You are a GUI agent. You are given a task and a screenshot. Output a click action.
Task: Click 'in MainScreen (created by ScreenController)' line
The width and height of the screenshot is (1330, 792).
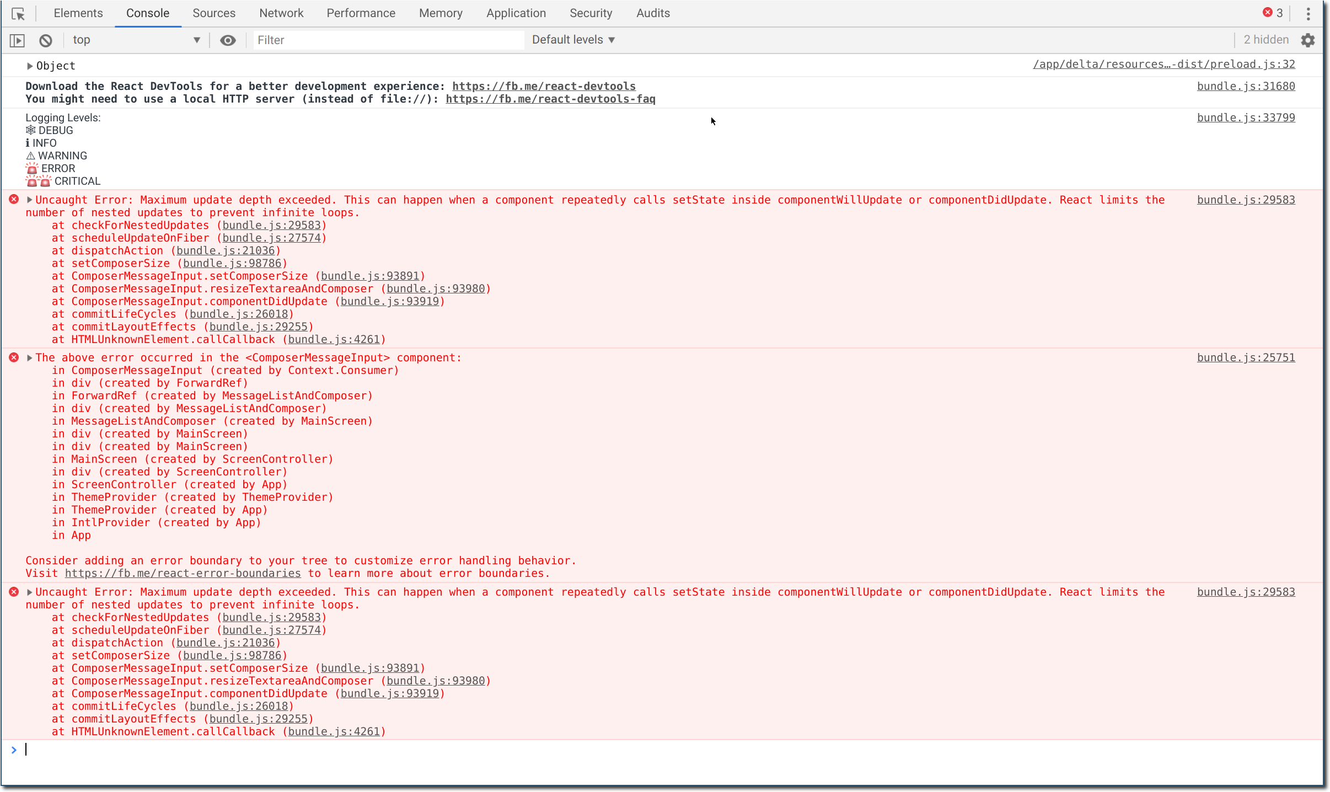[193, 459]
